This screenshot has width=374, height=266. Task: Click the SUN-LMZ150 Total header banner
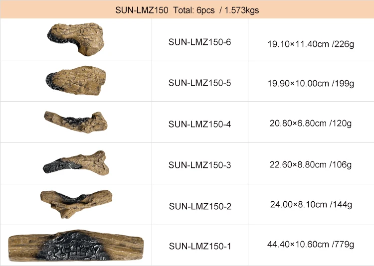(x=187, y=9)
